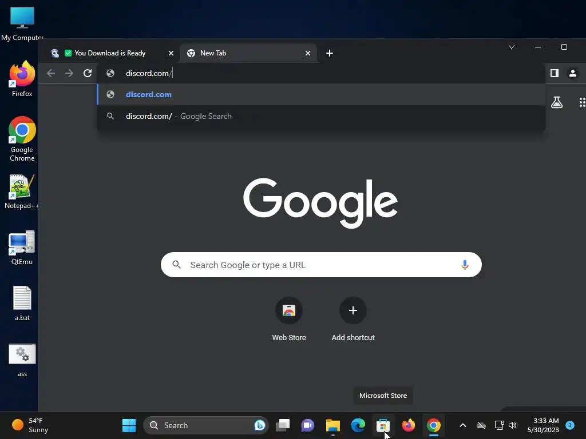The height and width of the screenshot is (439, 586).
Task: Open QtEmu desktop shortcut
Action: coord(22,248)
